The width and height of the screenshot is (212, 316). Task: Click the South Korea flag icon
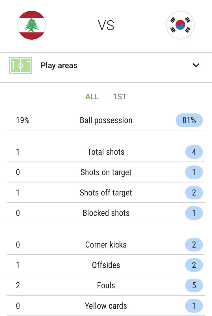[x=180, y=25]
